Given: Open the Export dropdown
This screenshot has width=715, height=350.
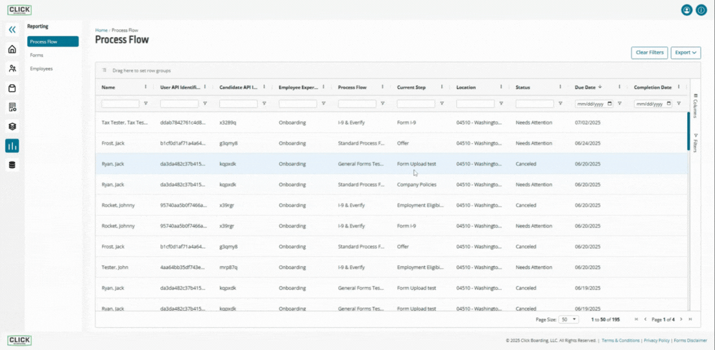Looking at the screenshot, I should point(686,53).
